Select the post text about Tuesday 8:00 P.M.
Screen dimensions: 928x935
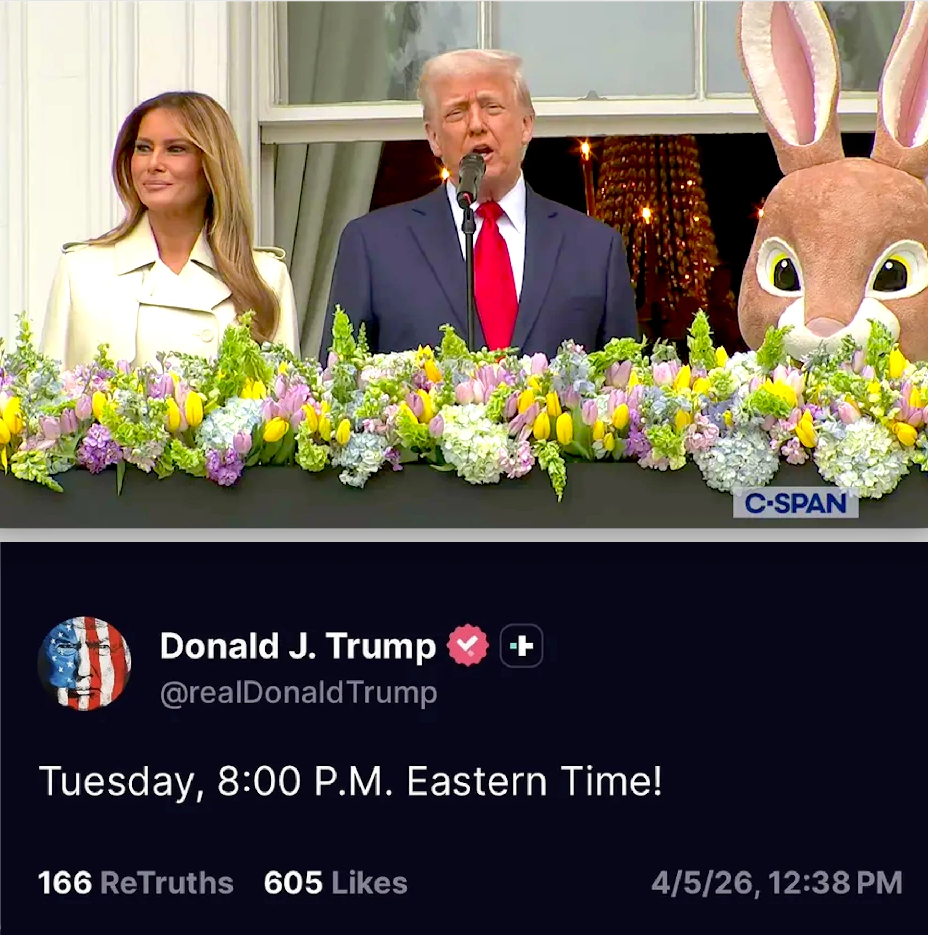pyautogui.click(x=350, y=781)
